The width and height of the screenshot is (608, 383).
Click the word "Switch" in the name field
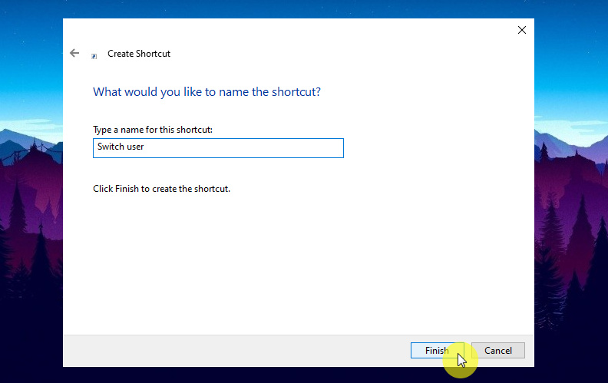tap(111, 147)
